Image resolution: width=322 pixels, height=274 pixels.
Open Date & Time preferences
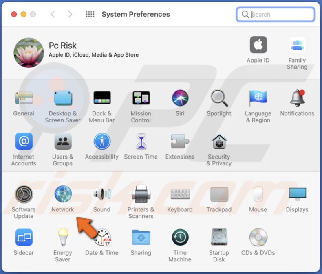coord(102,237)
